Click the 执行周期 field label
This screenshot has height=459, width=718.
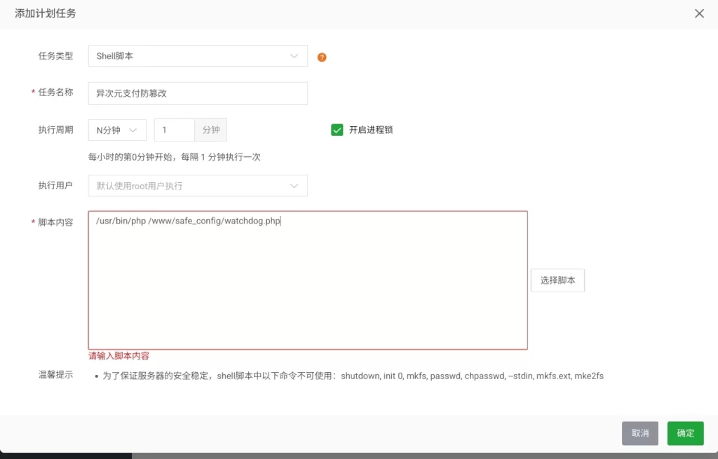click(55, 130)
